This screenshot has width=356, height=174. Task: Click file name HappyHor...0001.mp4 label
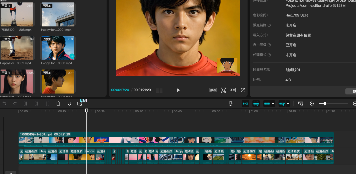click(x=56, y=30)
